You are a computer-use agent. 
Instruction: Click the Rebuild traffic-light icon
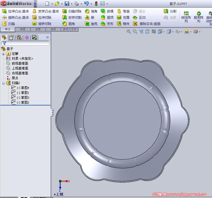click(x=96, y=4)
